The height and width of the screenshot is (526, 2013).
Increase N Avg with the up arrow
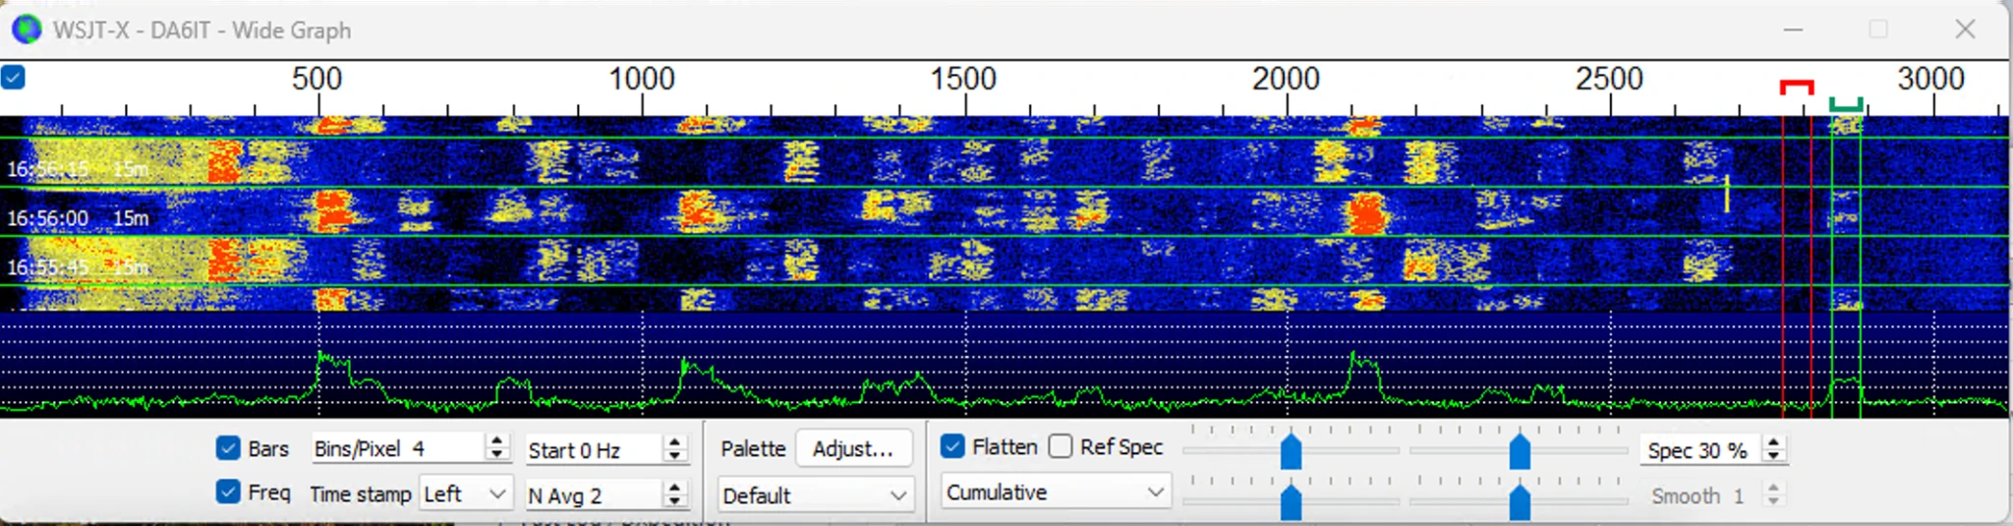point(674,488)
